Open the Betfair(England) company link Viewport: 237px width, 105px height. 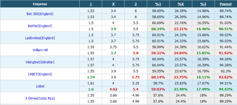click(x=40, y=26)
